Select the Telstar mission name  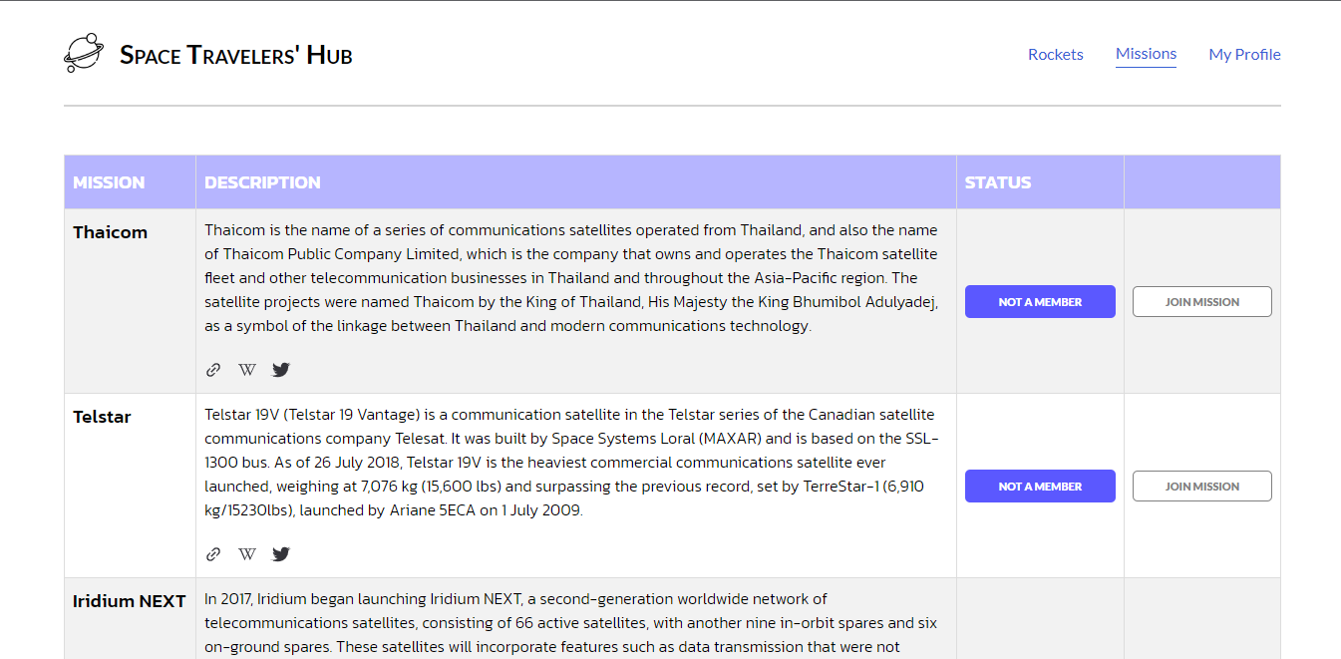102,417
